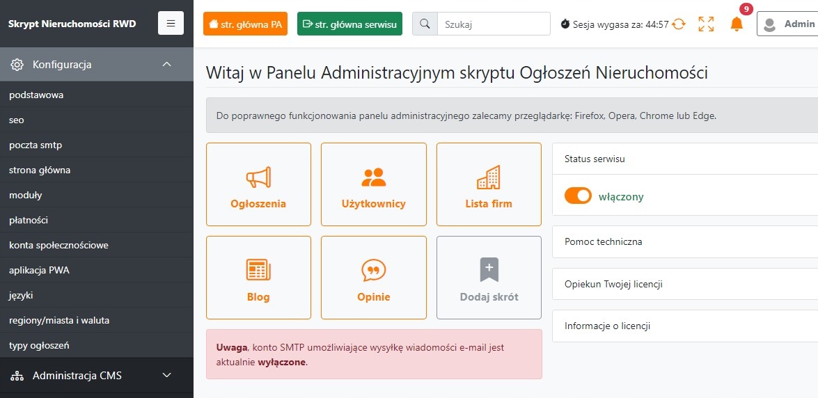The height and width of the screenshot is (398, 818).
Task: Click the Dodaj skrót bookmark icon
Action: coord(489,270)
